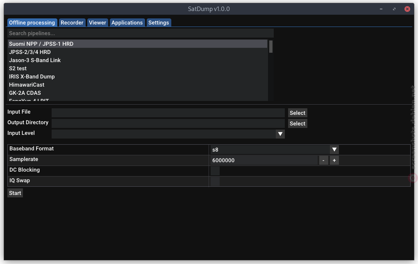
Task: Click the Start button
Action: (15, 193)
